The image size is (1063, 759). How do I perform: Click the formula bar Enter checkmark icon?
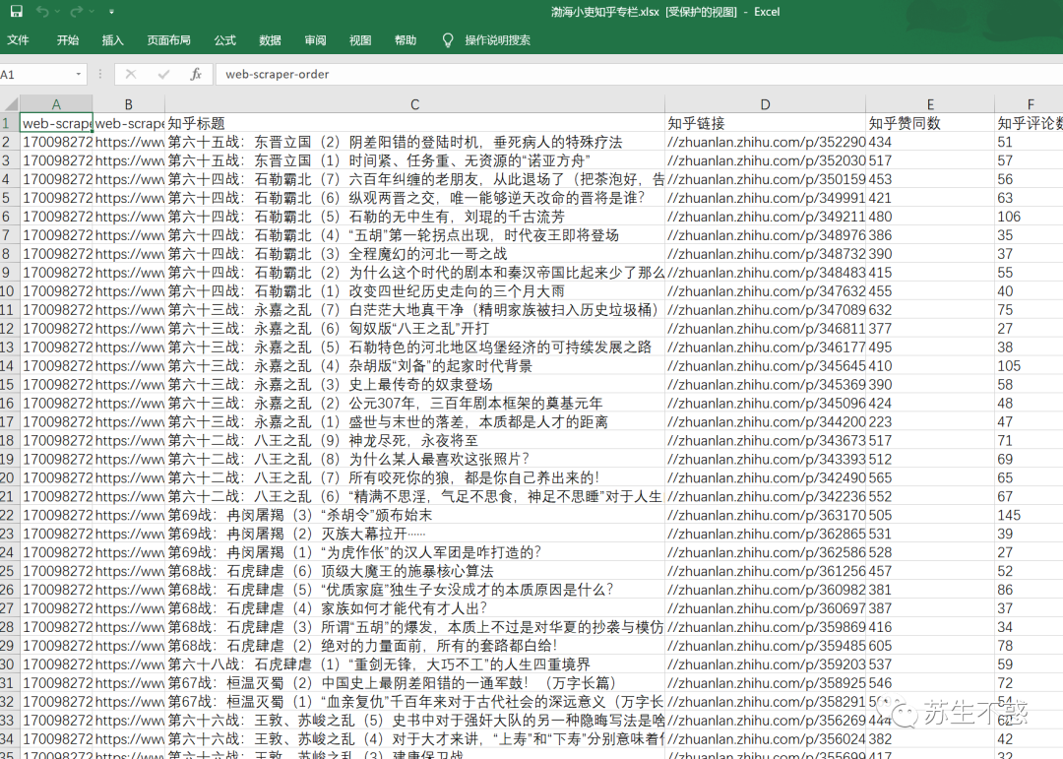pyautogui.click(x=163, y=74)
